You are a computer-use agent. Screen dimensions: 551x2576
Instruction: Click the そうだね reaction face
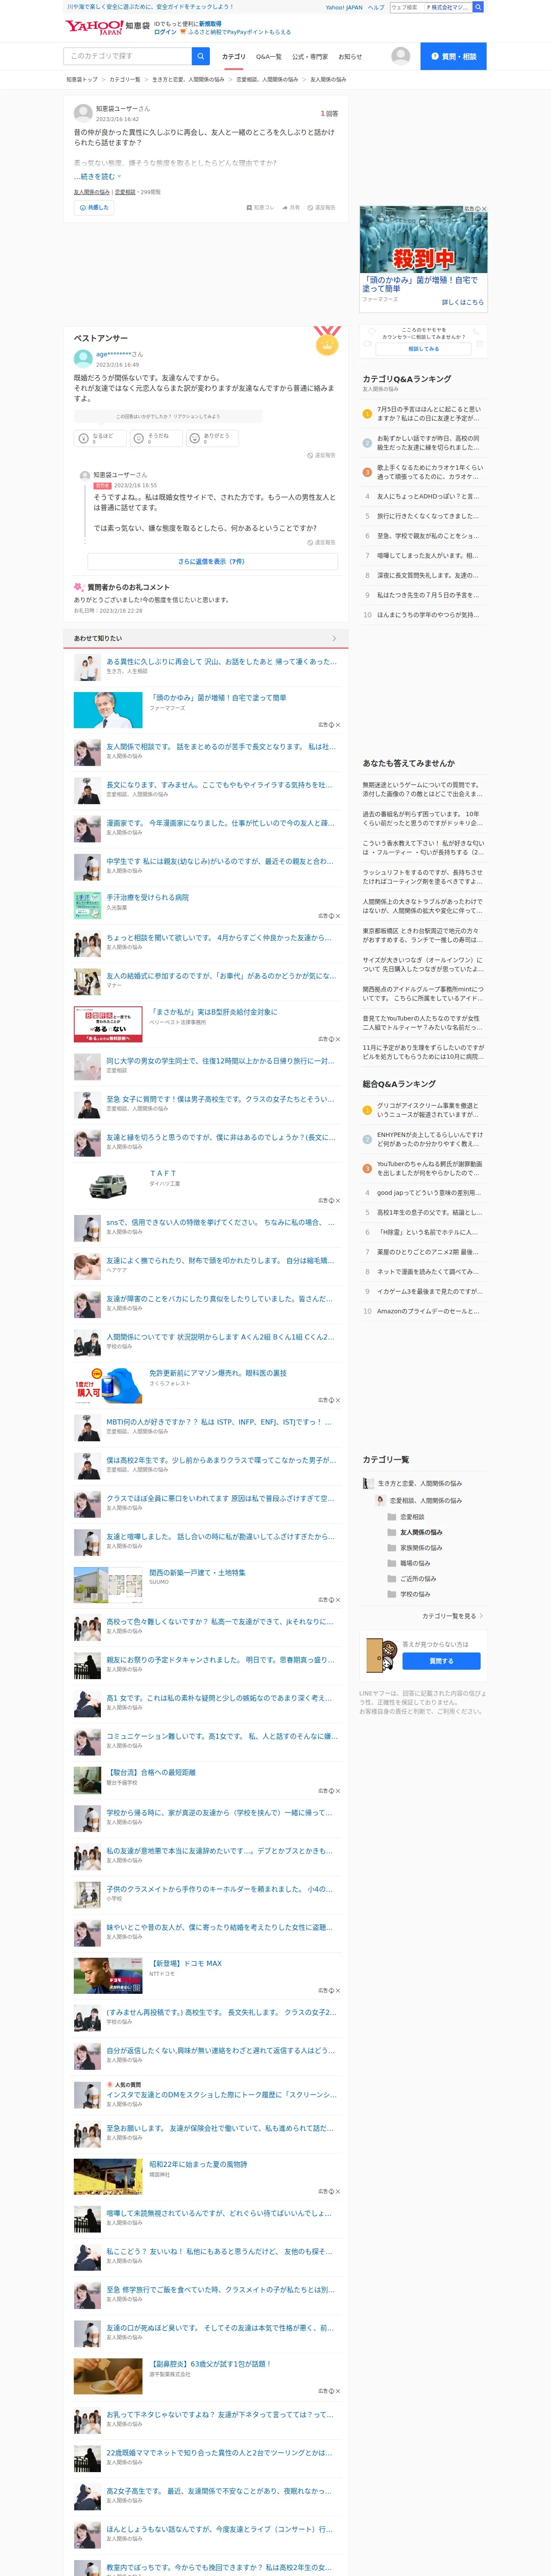[x=139, y=438]
